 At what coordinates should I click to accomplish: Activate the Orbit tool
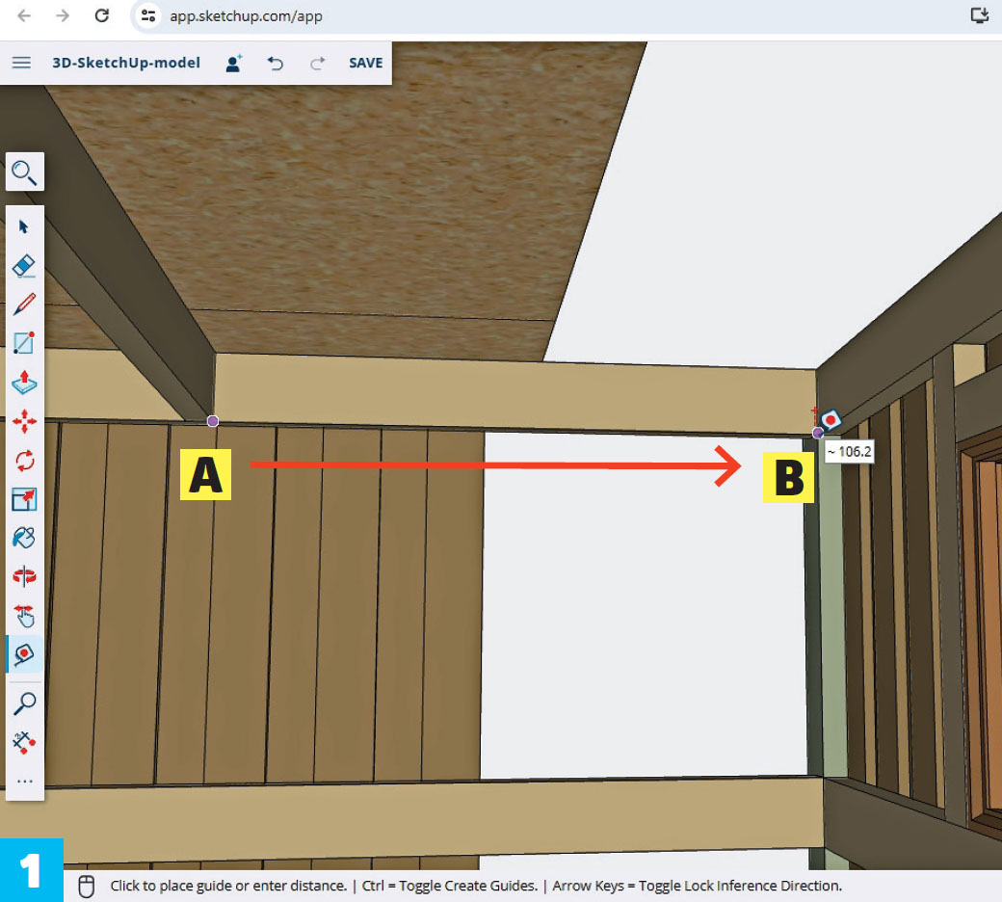click(24, 576)
